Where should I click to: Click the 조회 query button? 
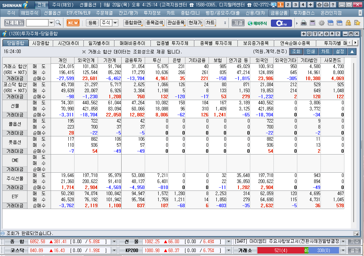(296, 52)
